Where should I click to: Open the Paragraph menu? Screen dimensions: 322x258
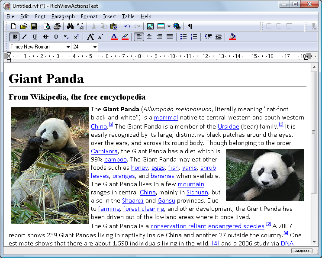[x=63, y=16]
